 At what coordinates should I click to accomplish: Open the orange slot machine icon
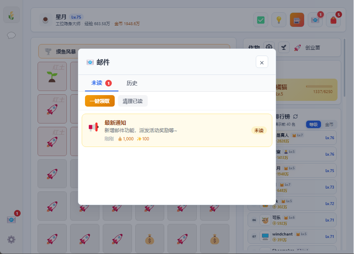[297, 20]
